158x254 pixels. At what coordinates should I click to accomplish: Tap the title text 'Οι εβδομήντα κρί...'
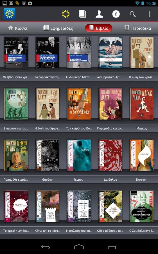pyautogui.click(x=16, y=77)
